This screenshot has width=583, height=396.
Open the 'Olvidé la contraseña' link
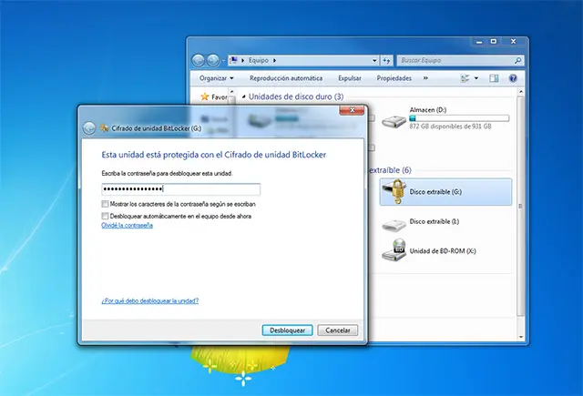click(x=127, y=225)
